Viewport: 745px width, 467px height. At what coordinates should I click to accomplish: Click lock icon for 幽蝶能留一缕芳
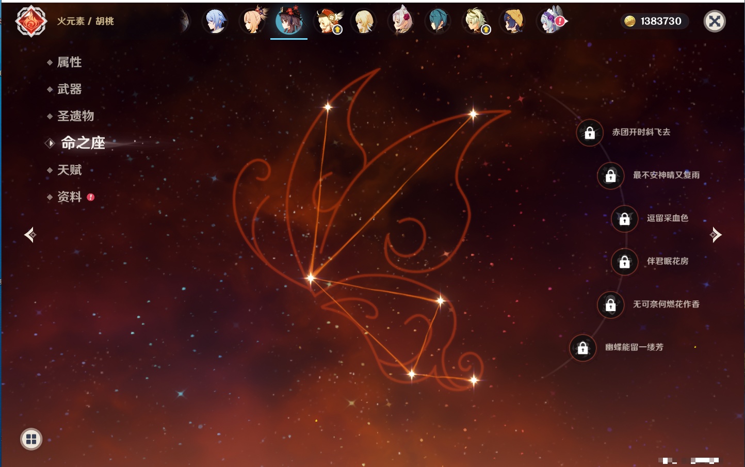pyautogui.click(x=582, y=348)
